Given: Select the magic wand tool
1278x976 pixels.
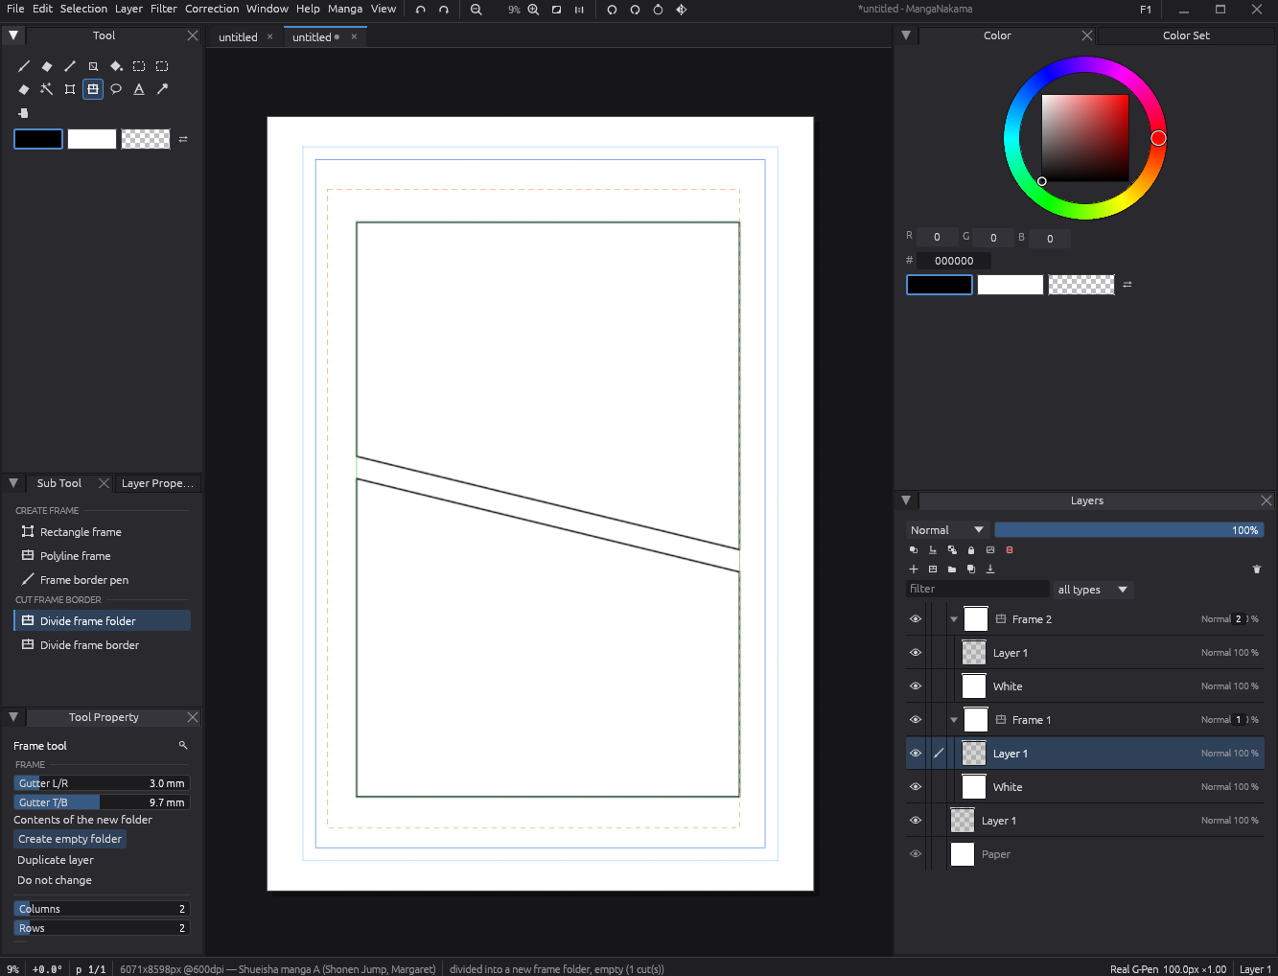Looking at the screenshot, I should click(x=47, y=89).
